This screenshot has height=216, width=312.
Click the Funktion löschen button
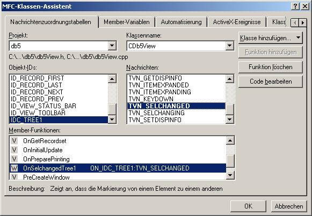[271, 67]
